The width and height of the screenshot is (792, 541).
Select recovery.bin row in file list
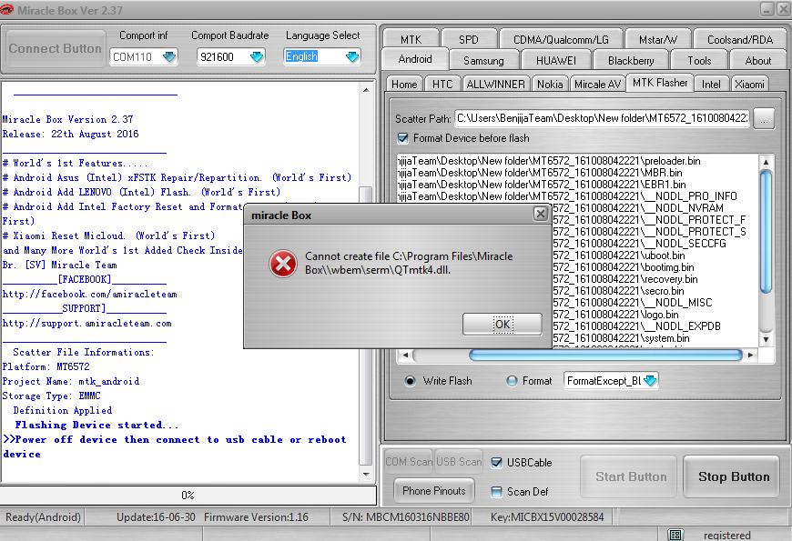[x=655, y=279]
